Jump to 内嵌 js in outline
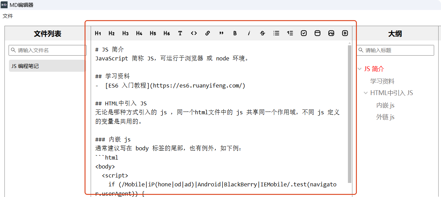This screenshot has height=197, width=441. tap(385, 105)
